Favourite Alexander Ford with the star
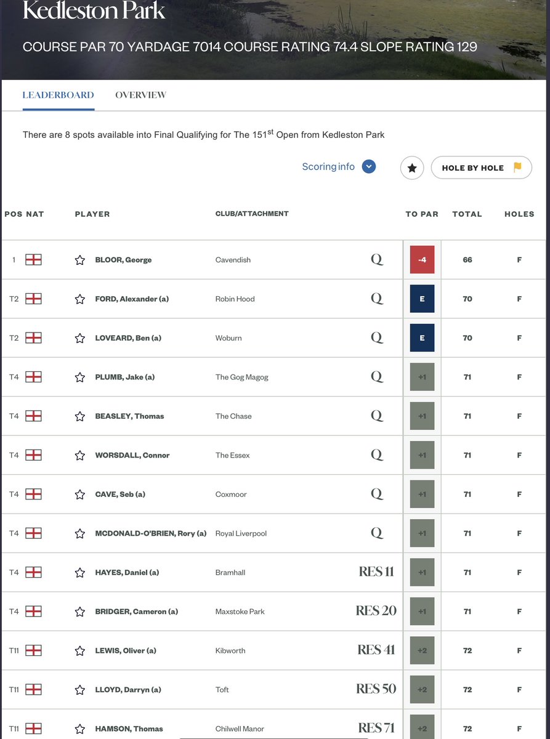Screen dimensions: 550x739 point(80,299)
